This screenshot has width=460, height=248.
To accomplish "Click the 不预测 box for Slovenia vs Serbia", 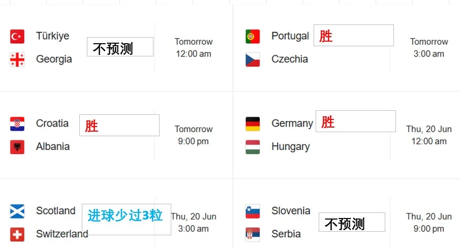I will [352, 222].
